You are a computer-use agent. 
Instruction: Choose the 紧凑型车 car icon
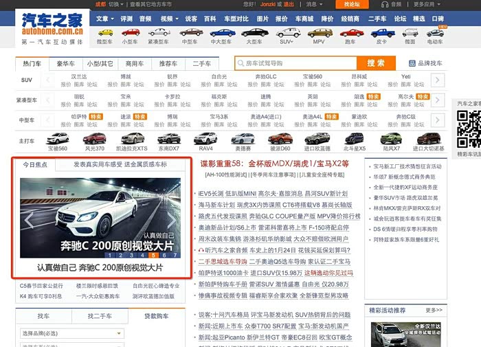pyautogui.click(x=159, y=32)
